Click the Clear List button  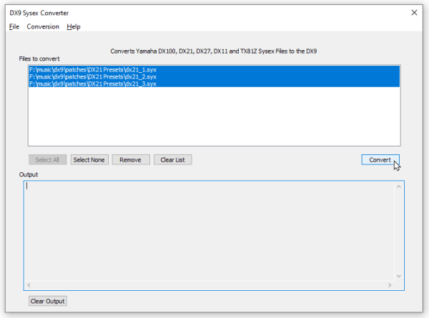pos(172,159)
